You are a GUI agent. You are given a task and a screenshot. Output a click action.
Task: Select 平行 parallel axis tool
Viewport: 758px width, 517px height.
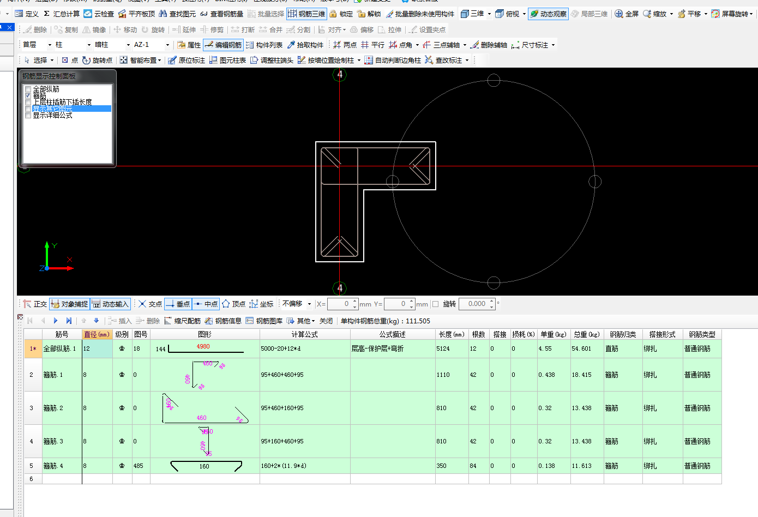372,45
